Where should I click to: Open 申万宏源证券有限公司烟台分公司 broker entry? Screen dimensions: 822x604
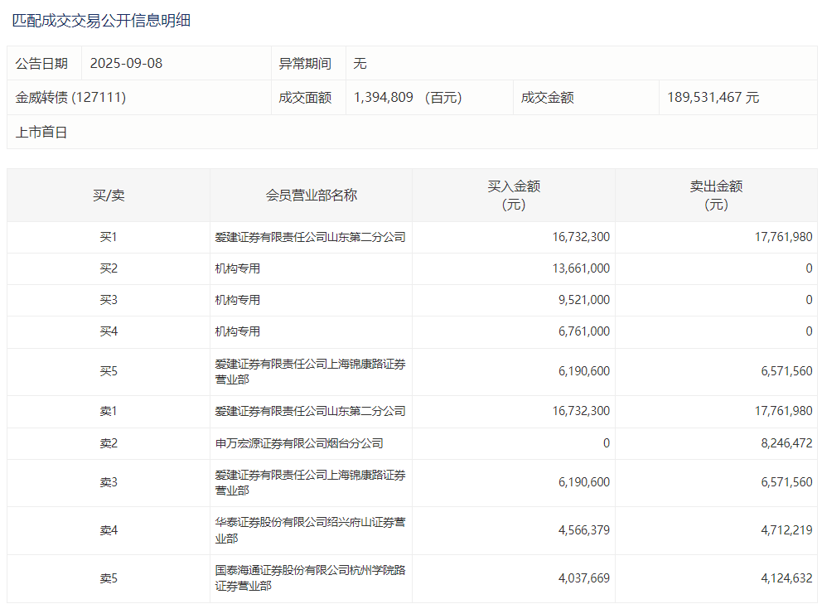click(299, 443)
